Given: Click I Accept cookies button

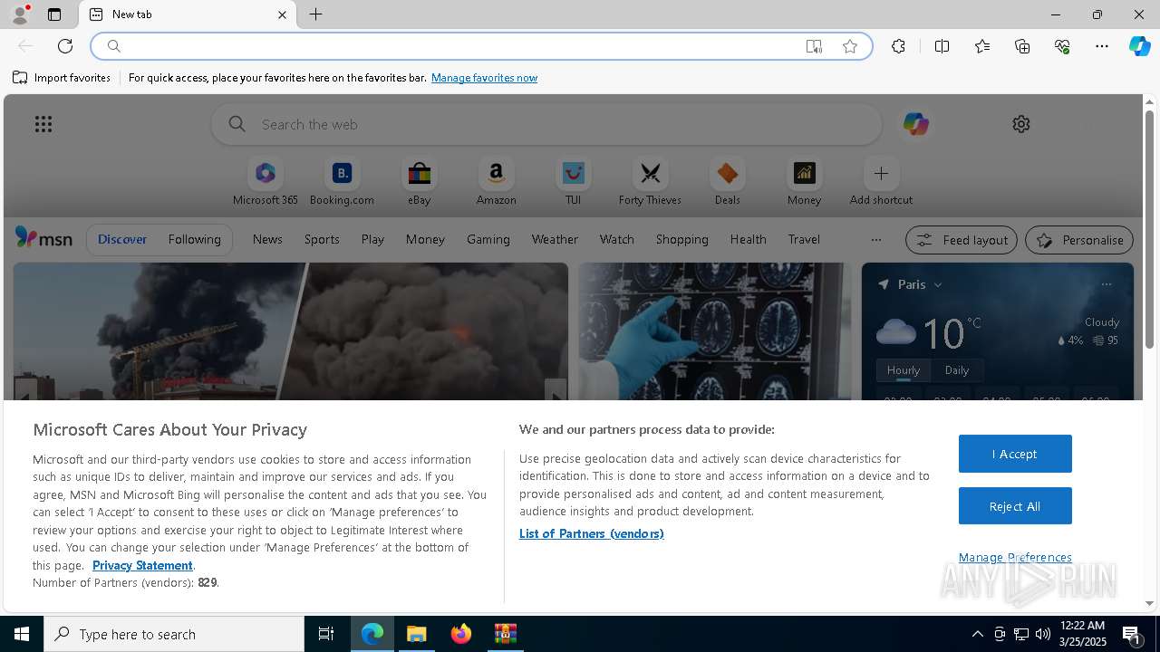Looking at the screenshot, I should (x=1015, y=454).
